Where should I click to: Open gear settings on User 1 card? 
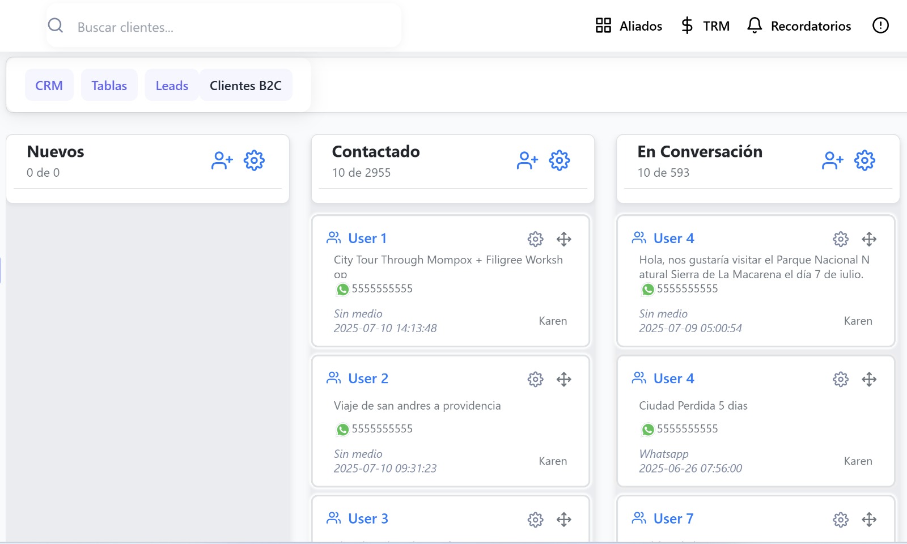coord(535,239)
